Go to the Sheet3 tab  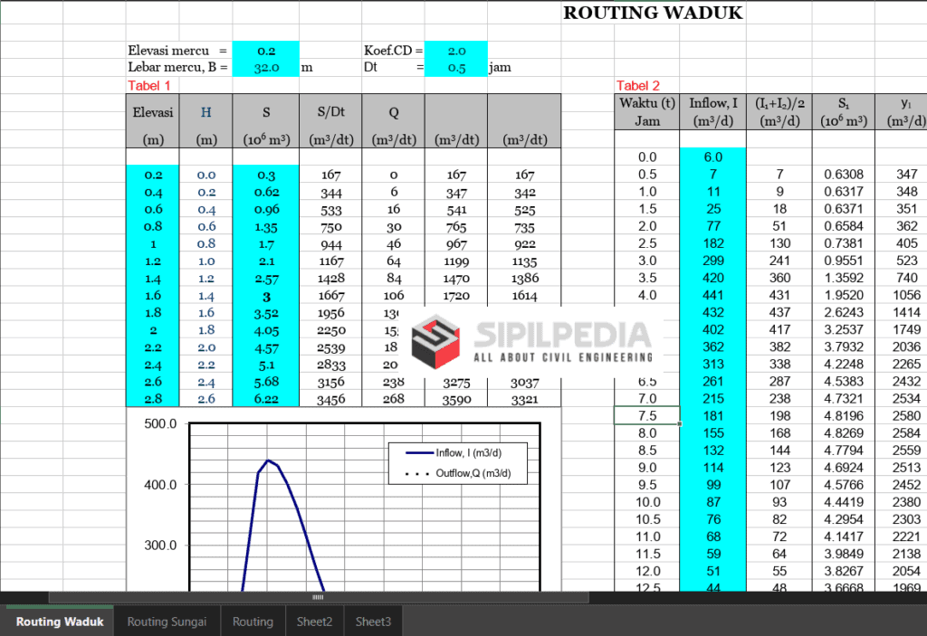coord(373,622)
